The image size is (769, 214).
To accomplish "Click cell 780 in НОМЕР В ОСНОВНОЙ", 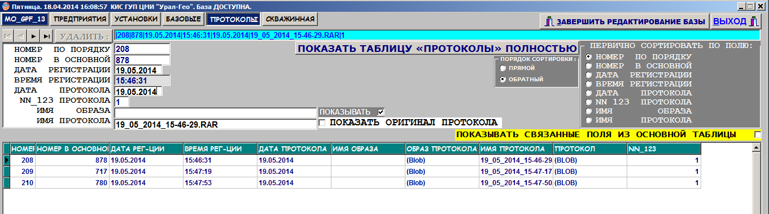I will coord(72,183).
